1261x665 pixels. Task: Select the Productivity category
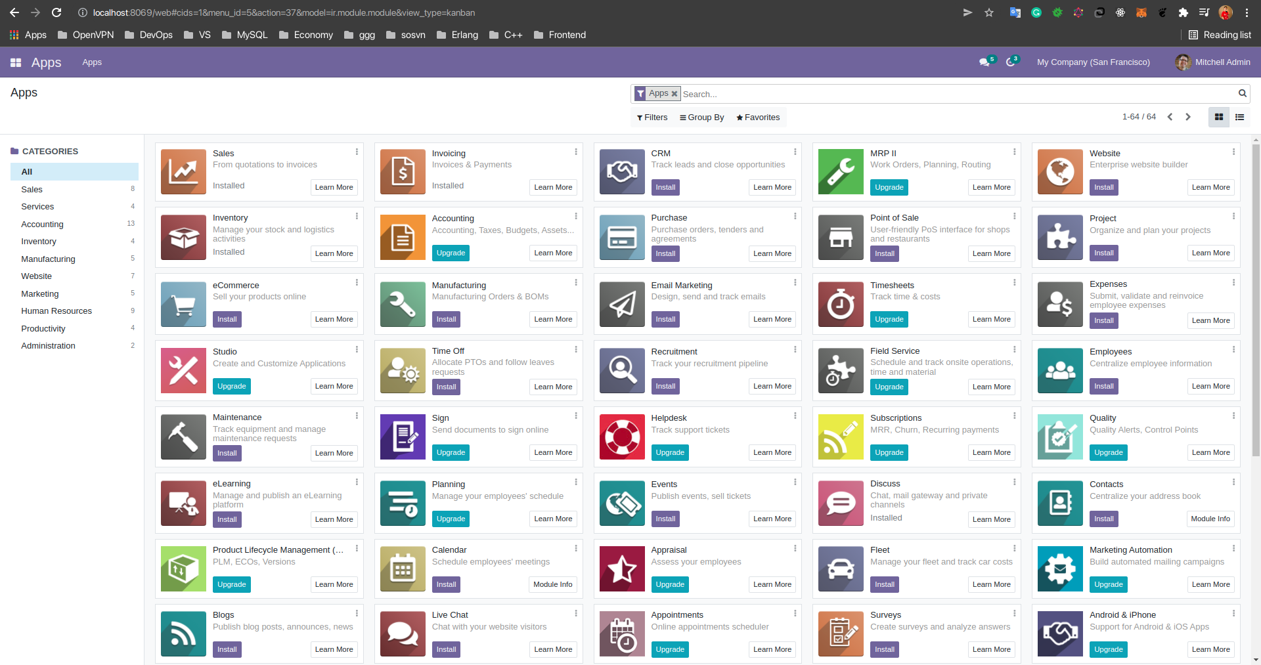tap(75, 328)
